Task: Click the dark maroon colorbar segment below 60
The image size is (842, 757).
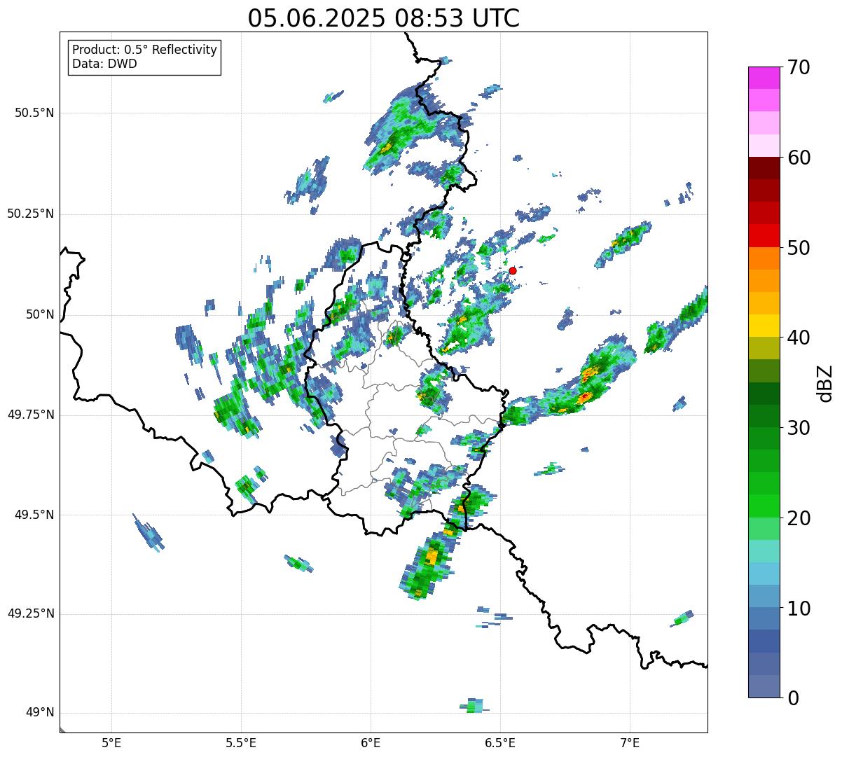Action: point(764,169)
